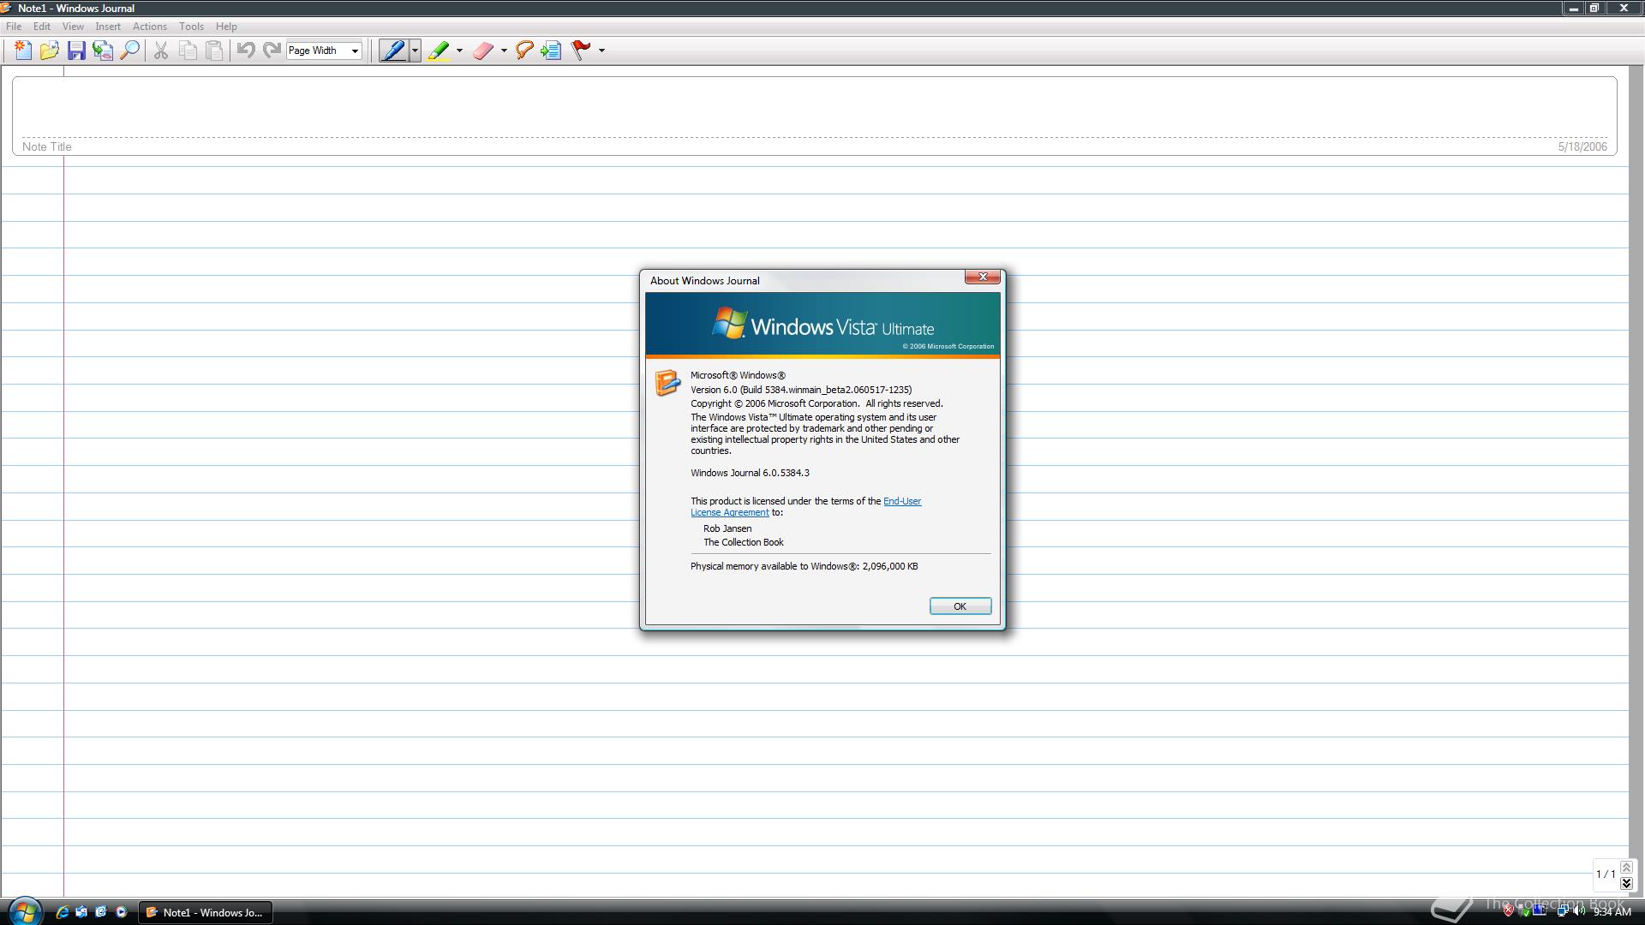Click the red Flag tool icon
The height and width of the screenshot is (925, 1645).
[x=582, y=51]
